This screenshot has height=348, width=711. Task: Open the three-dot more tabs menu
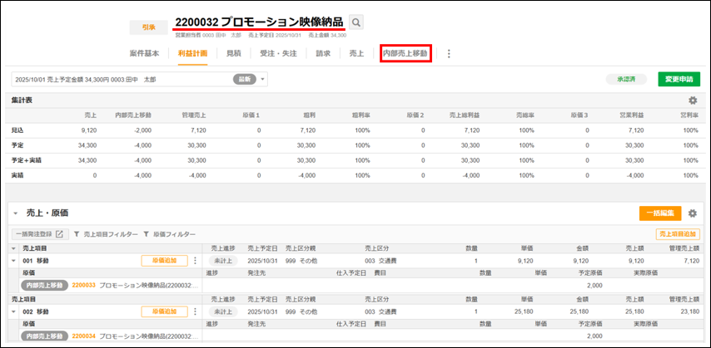pyautogui.click(x=449, y=54)
